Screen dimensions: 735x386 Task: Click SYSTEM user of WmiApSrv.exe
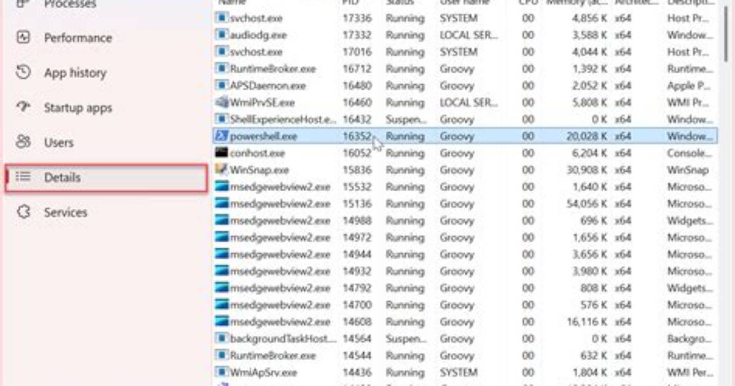[458, 372]
